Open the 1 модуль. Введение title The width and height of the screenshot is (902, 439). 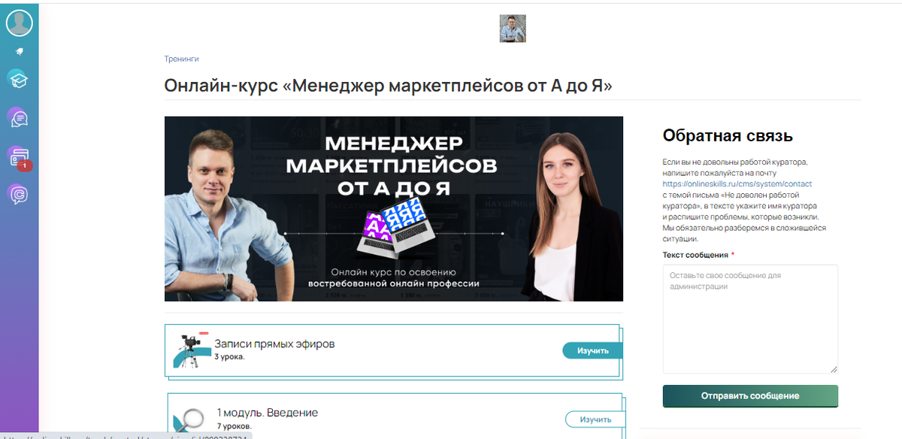pyautogui.click(x=268, y=413)
